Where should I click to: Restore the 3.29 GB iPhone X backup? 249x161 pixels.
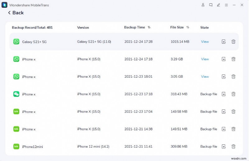tap(223, 59)
